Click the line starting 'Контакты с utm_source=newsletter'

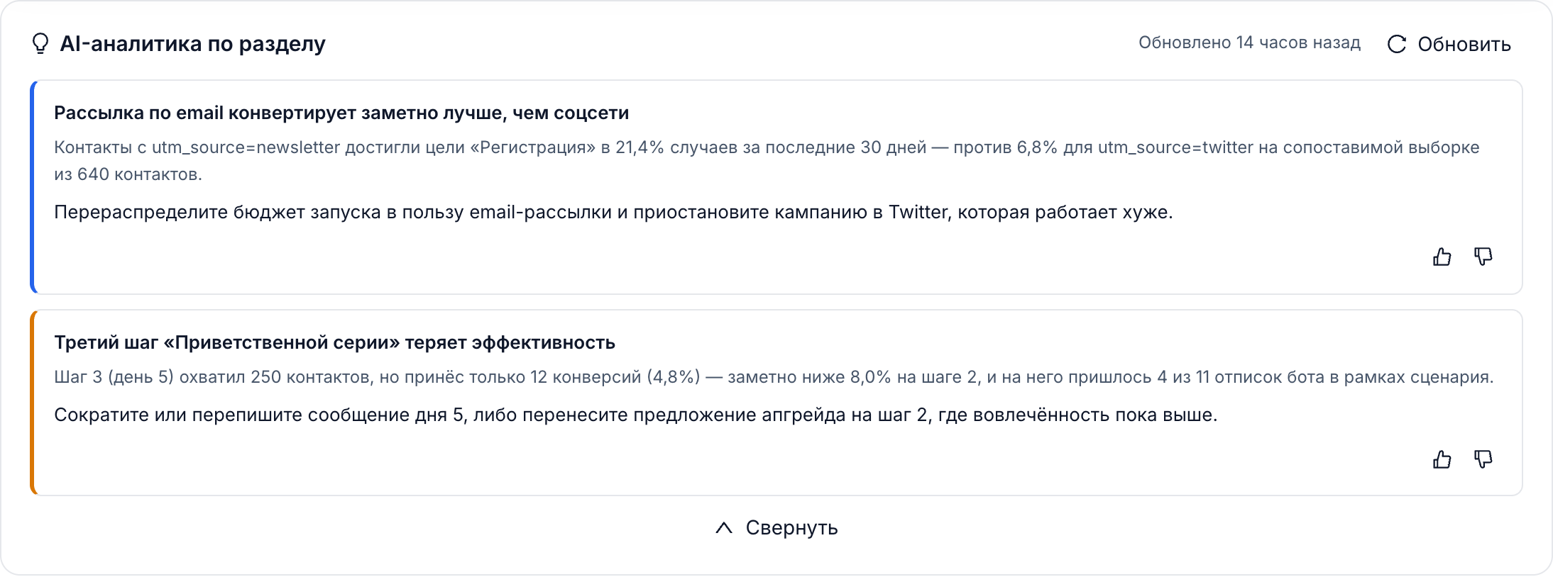(767, 147)
